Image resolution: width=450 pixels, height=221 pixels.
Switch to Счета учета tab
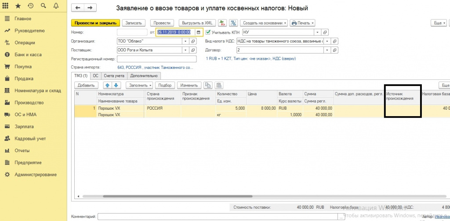pyautogui.click(x=114, y=76)
